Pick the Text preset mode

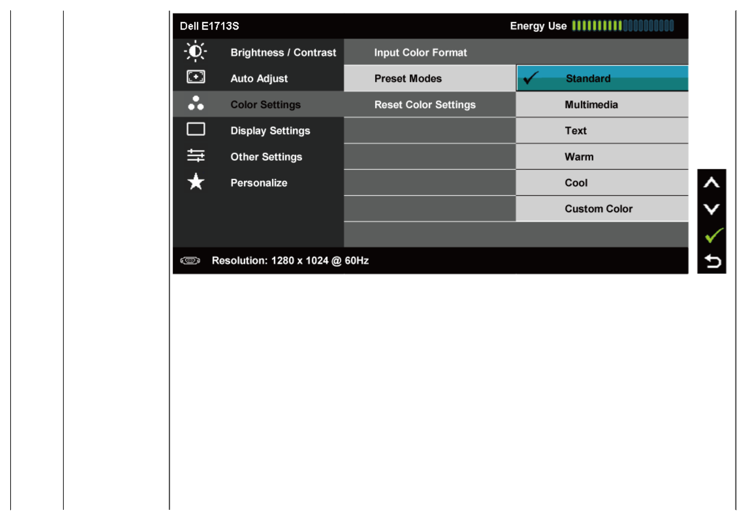602,130
